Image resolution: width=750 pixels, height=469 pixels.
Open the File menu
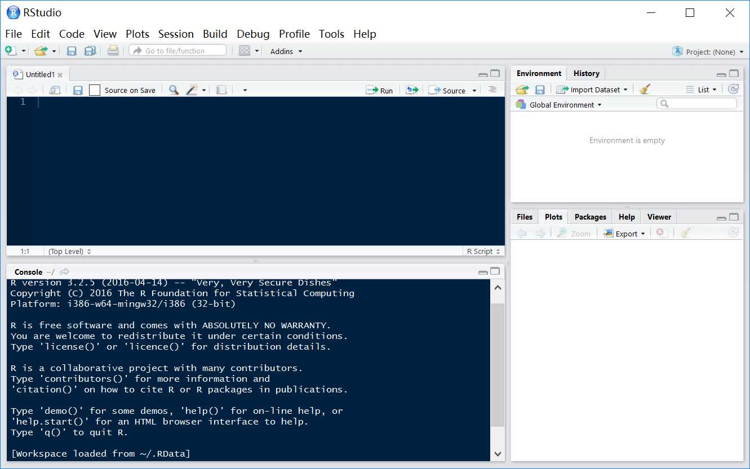(x=14, y=34)
